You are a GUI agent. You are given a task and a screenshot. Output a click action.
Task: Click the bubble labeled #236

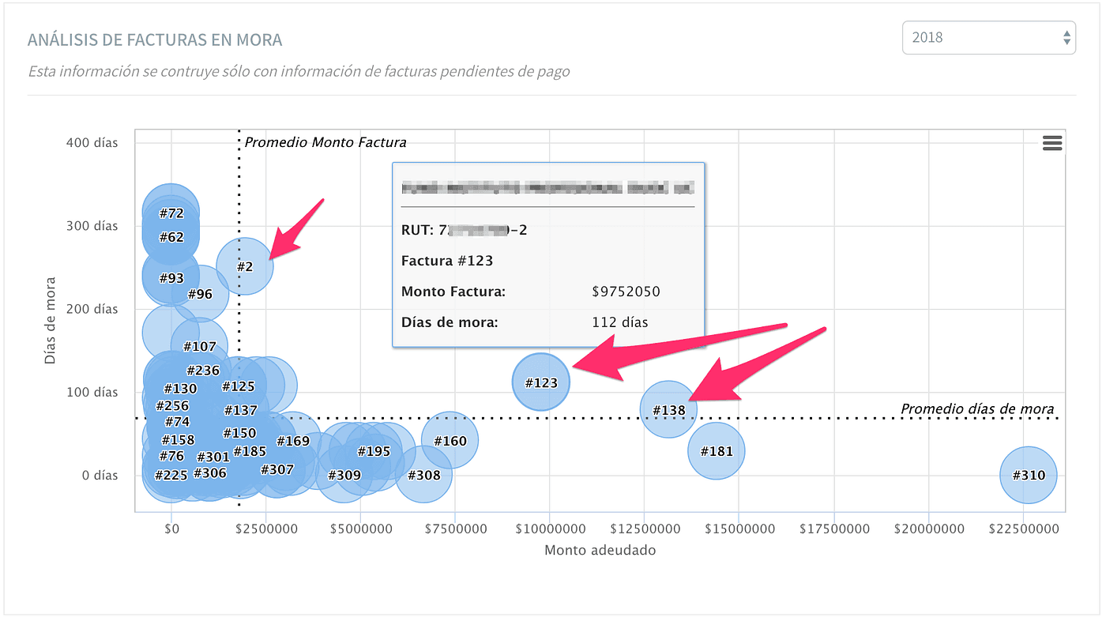pyautogui.click(x=203, y=370)
